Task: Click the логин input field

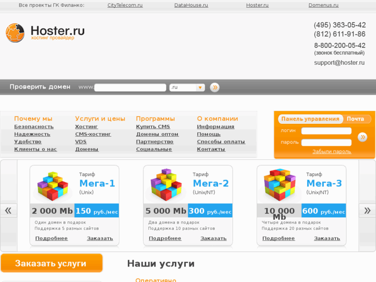Action: 326,131
